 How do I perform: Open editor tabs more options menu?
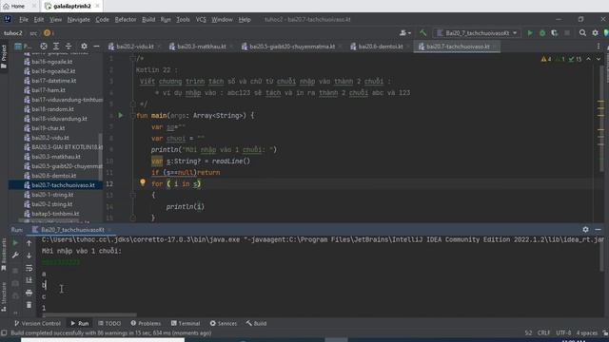(x=599, y=47)
